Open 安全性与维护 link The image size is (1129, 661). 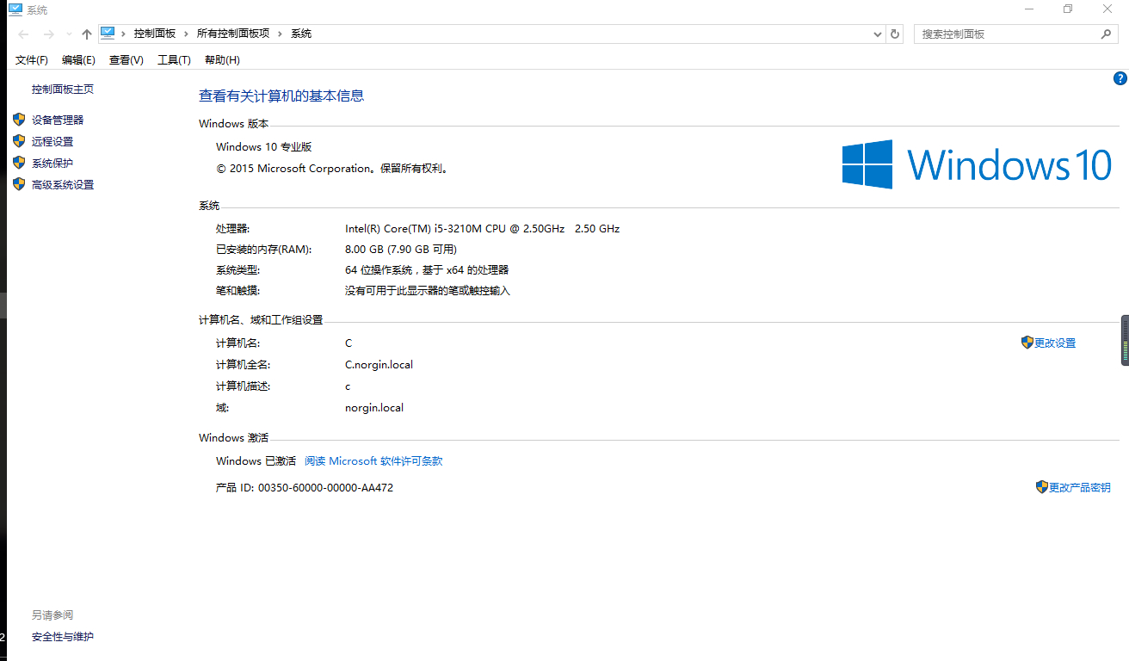click(x=63, y=637)
